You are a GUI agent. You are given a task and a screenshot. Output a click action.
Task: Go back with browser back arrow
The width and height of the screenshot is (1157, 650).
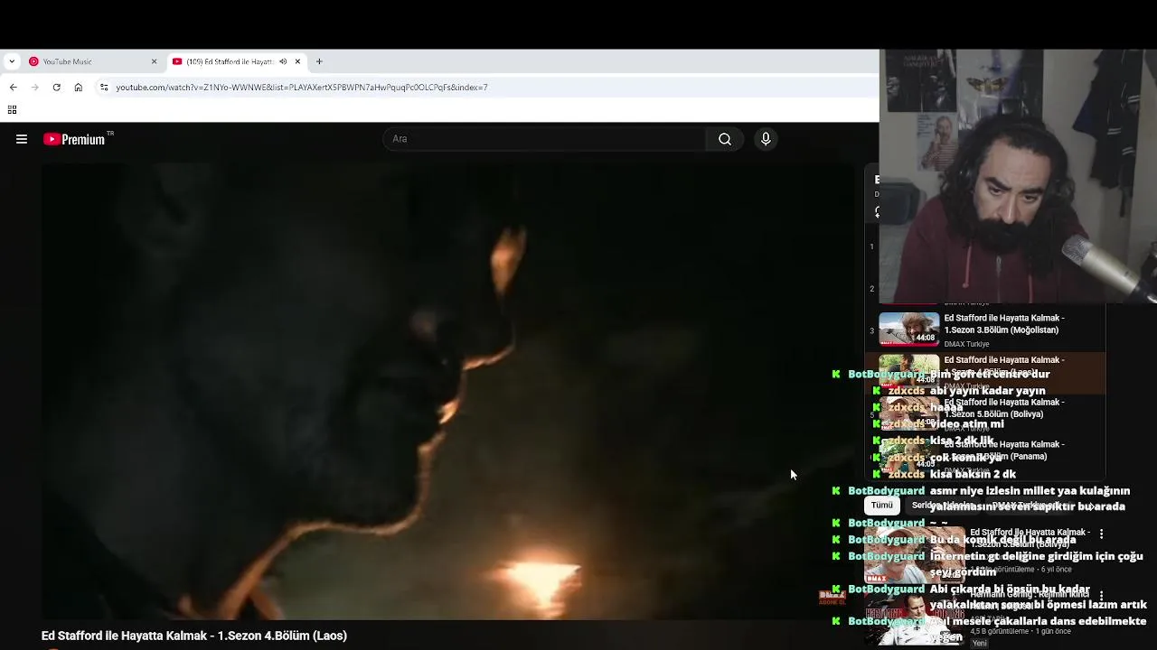coord(14,88)
